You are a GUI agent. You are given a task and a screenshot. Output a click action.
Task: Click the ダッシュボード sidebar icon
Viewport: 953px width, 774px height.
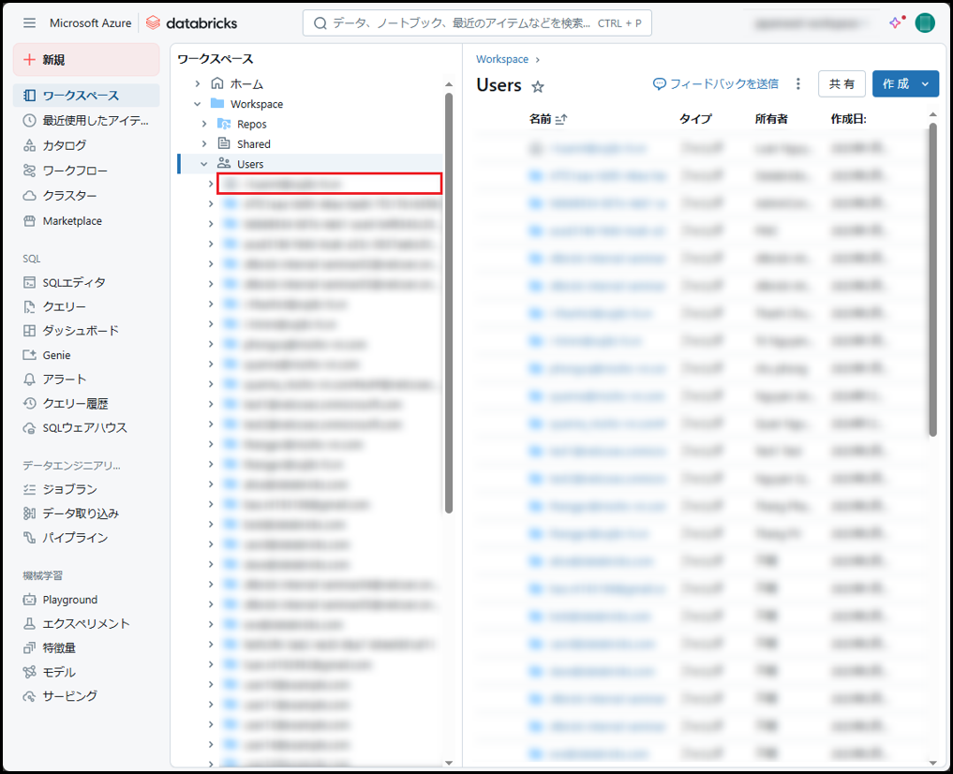(29, 331)
